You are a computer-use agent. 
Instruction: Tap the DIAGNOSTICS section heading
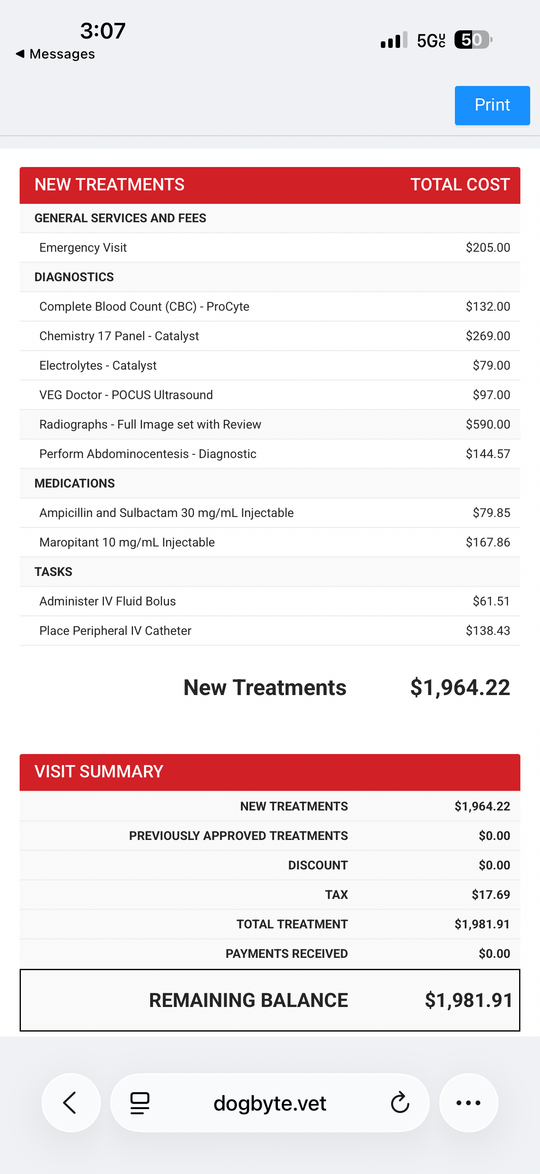[74, 277]
